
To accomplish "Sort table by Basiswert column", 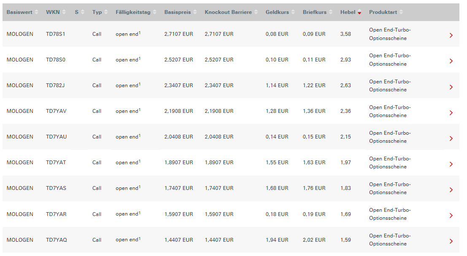I will coord(36,12).
